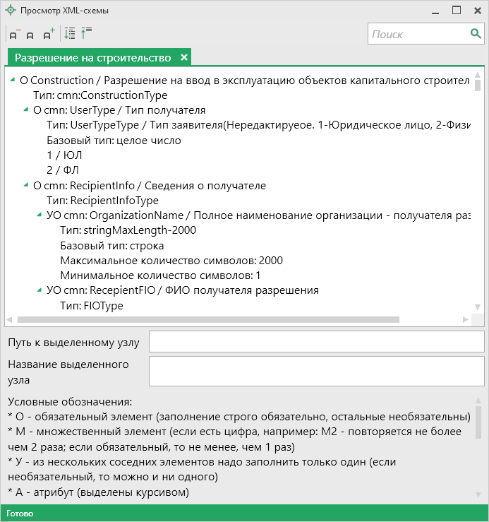Collapse the cmn:RecepientFIO node
The height and width of the screenshot is (522, 489).
[x=40, y=290]
